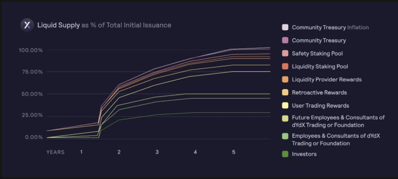Click the Liquid Supply chart title
The height and width of the screenshot is (179, 398).
pyautogui.click(x=104, y=25)
